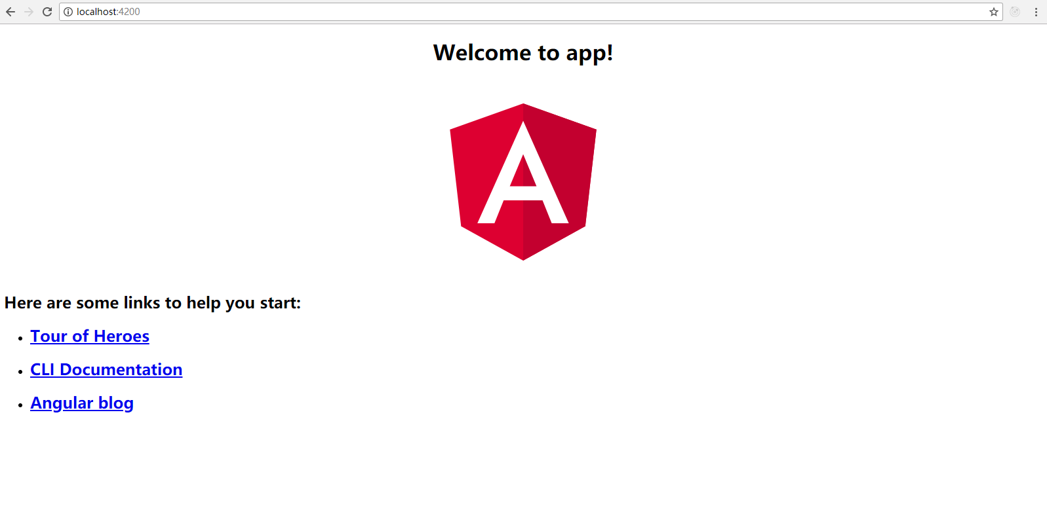Open the Chrome three-dot menu
1047x512 pixels.
click(1036, 12)
